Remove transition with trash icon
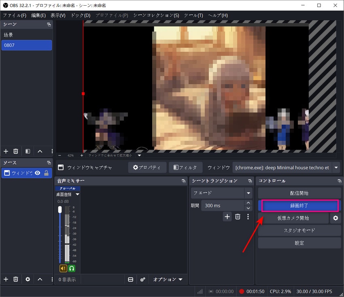 tap(238, 217)
